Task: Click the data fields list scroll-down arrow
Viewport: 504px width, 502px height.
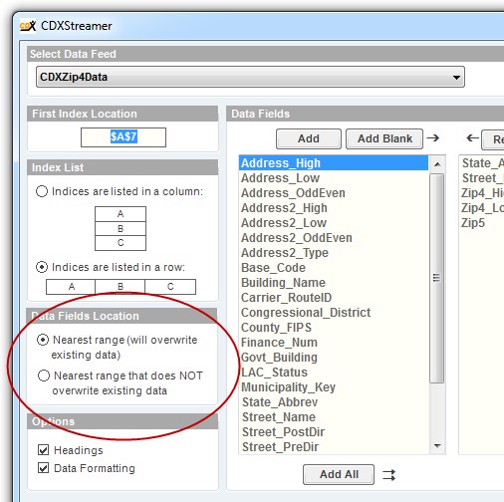Action: pyautogui.click(x=437, y=445)
